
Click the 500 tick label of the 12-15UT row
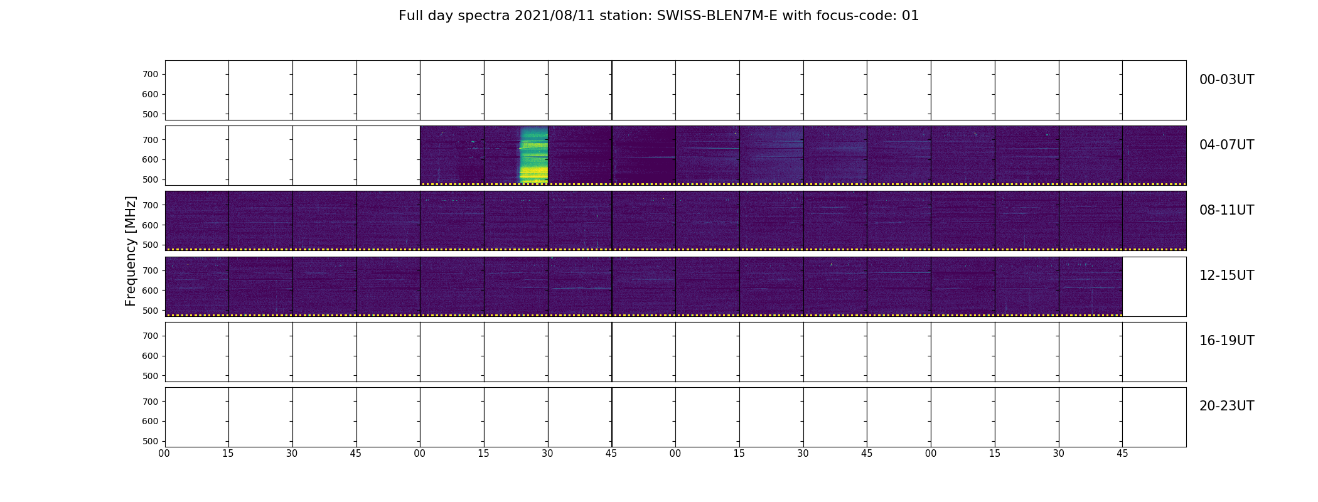[x=150, y=311]
